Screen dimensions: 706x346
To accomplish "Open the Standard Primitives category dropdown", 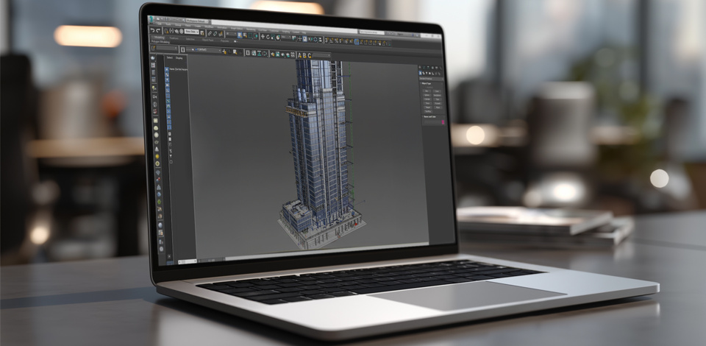I will (432, 78).
